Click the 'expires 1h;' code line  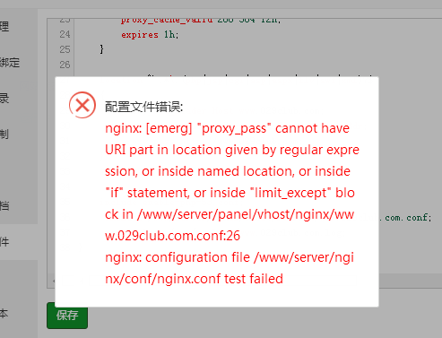[x=150, y=35]
